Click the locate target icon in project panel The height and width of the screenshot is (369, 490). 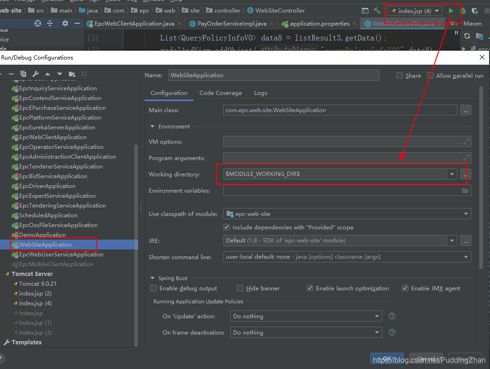pos(37,23)
